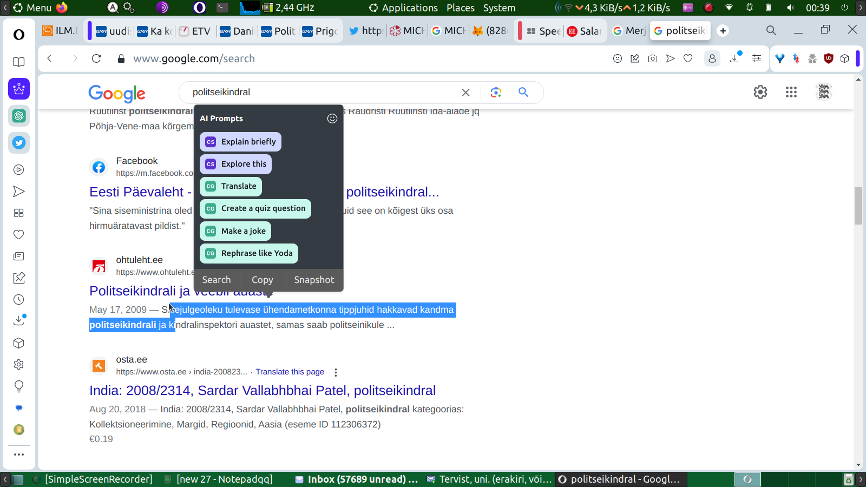Search open tabs with the magnifier icon
Viewport: 866px width, 487px height.
pos(771,30)
